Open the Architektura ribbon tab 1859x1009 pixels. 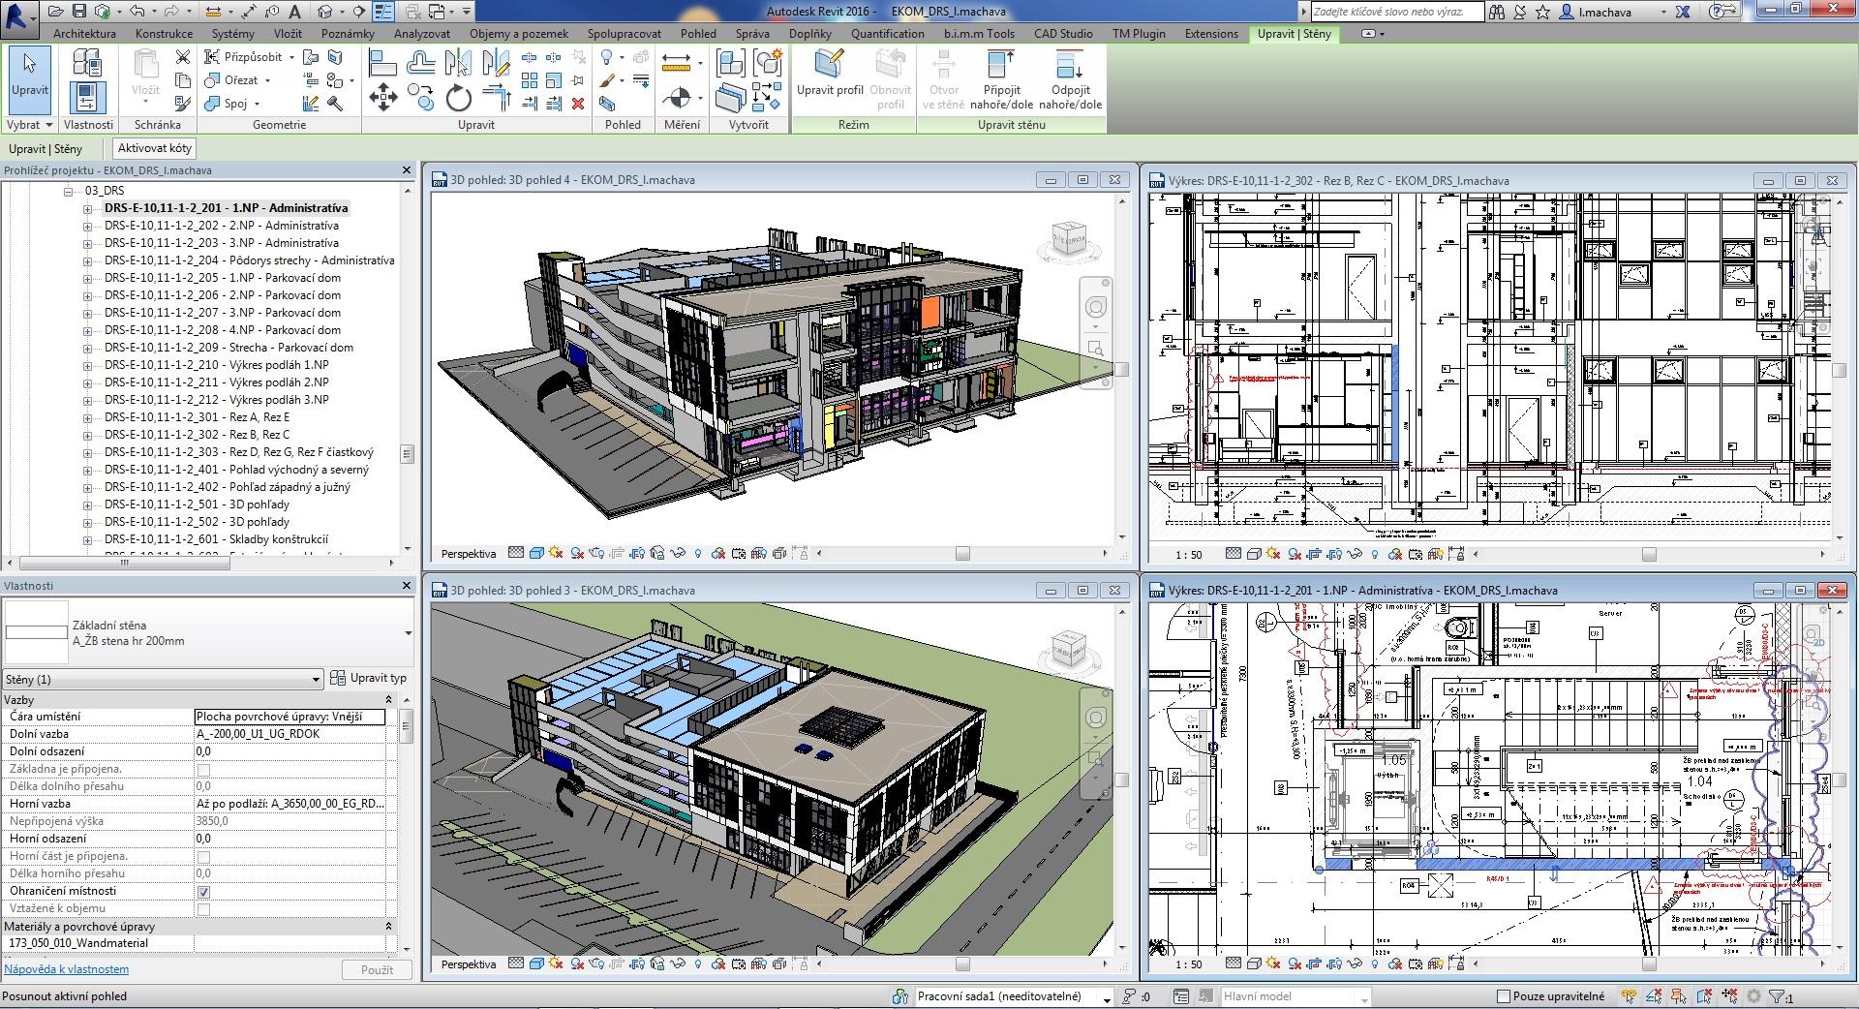coord(84,34)
